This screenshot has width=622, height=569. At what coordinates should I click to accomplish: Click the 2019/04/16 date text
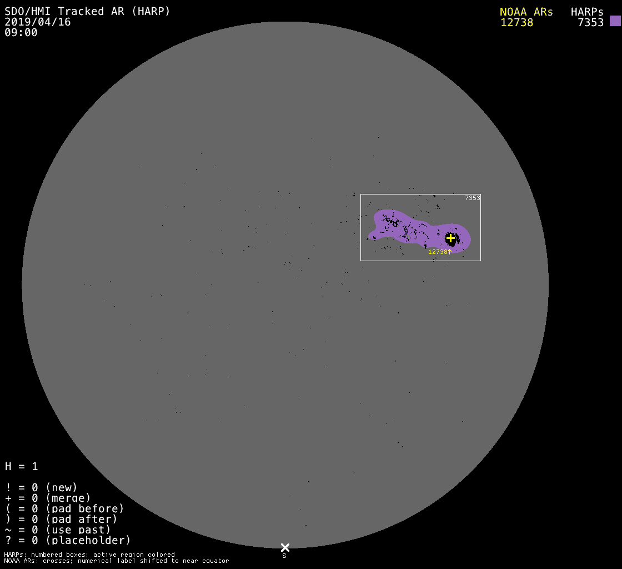(x=38, y=22)
